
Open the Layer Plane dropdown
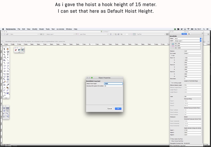click(94, 34)
